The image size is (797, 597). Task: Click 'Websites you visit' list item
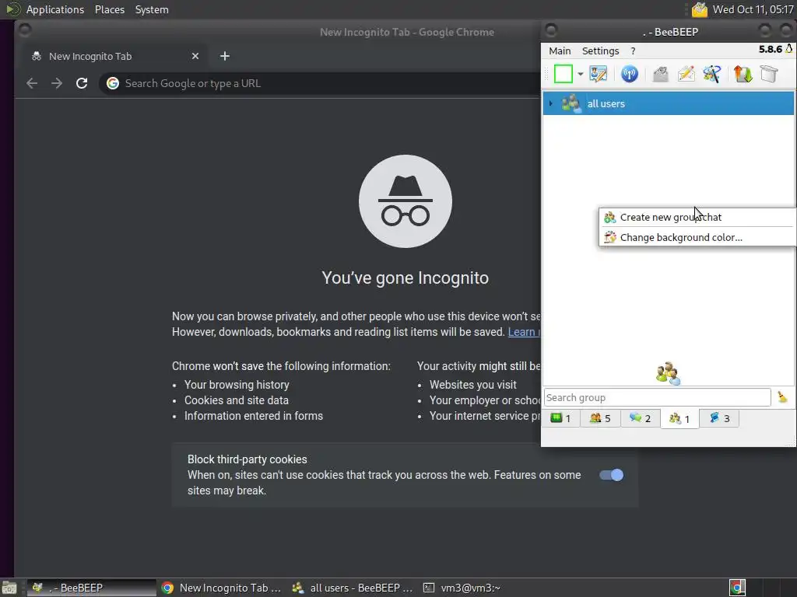472,385
